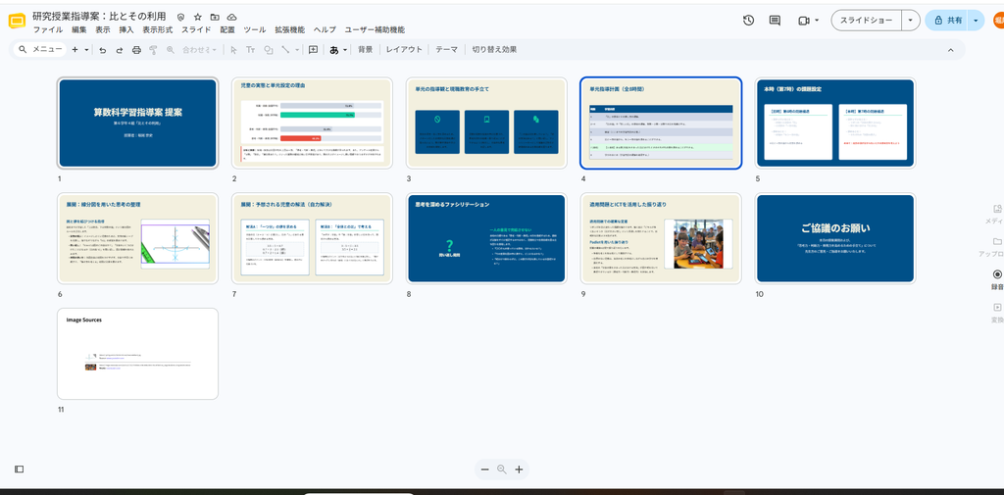1004x495 pixels.
Task: Click the 背景 background button
Action: [365, 49]
